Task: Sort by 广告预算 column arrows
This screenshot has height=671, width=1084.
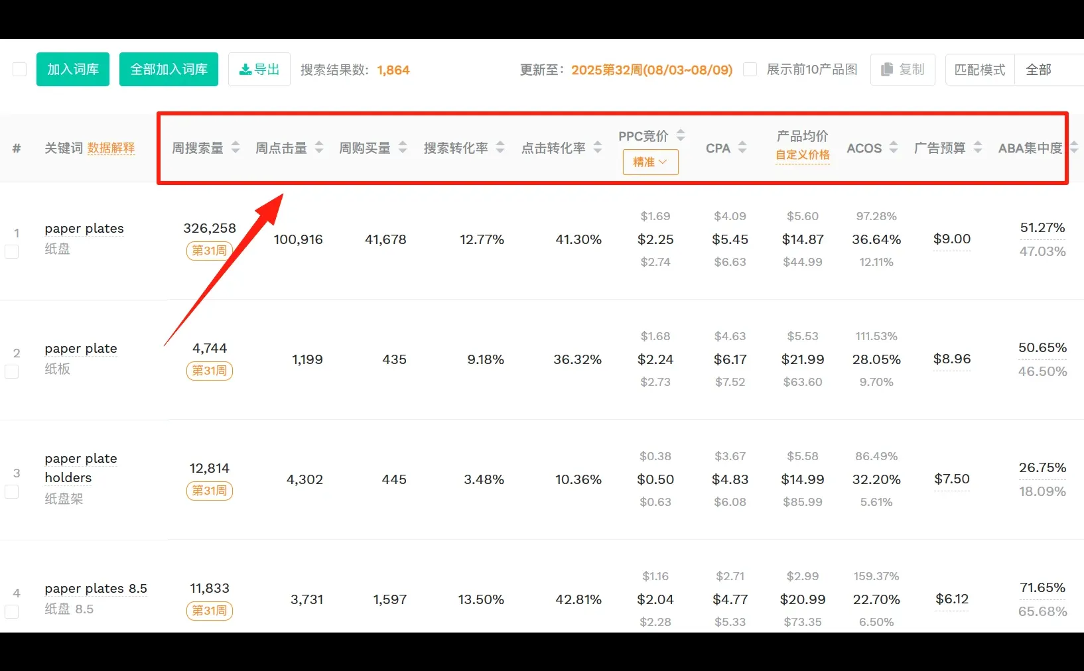Action: [x=978, y=147]
